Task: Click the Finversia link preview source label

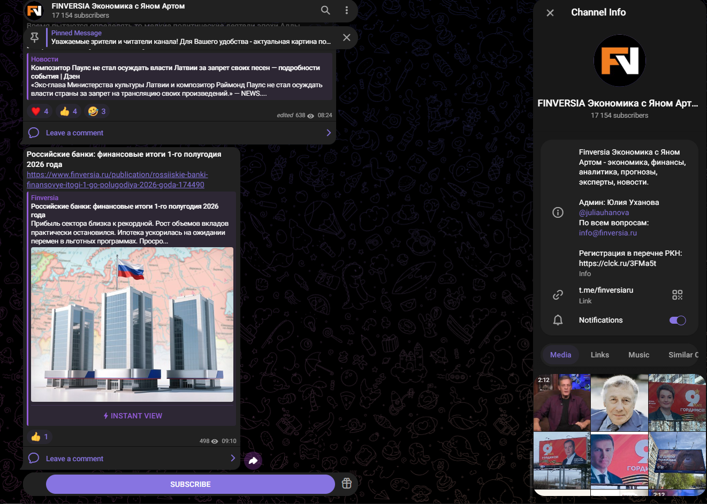Action: coord(44,198)
